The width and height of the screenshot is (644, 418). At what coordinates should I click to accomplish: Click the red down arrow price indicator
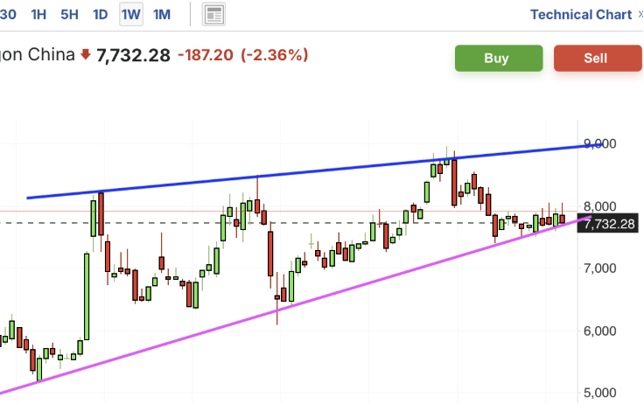[x=85, y=55]
